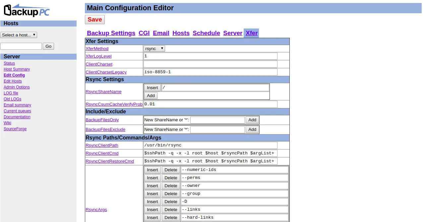This screenshot has height=222, width=423.
Task: Open the Email configuration tab
Action: coord(161,33)
